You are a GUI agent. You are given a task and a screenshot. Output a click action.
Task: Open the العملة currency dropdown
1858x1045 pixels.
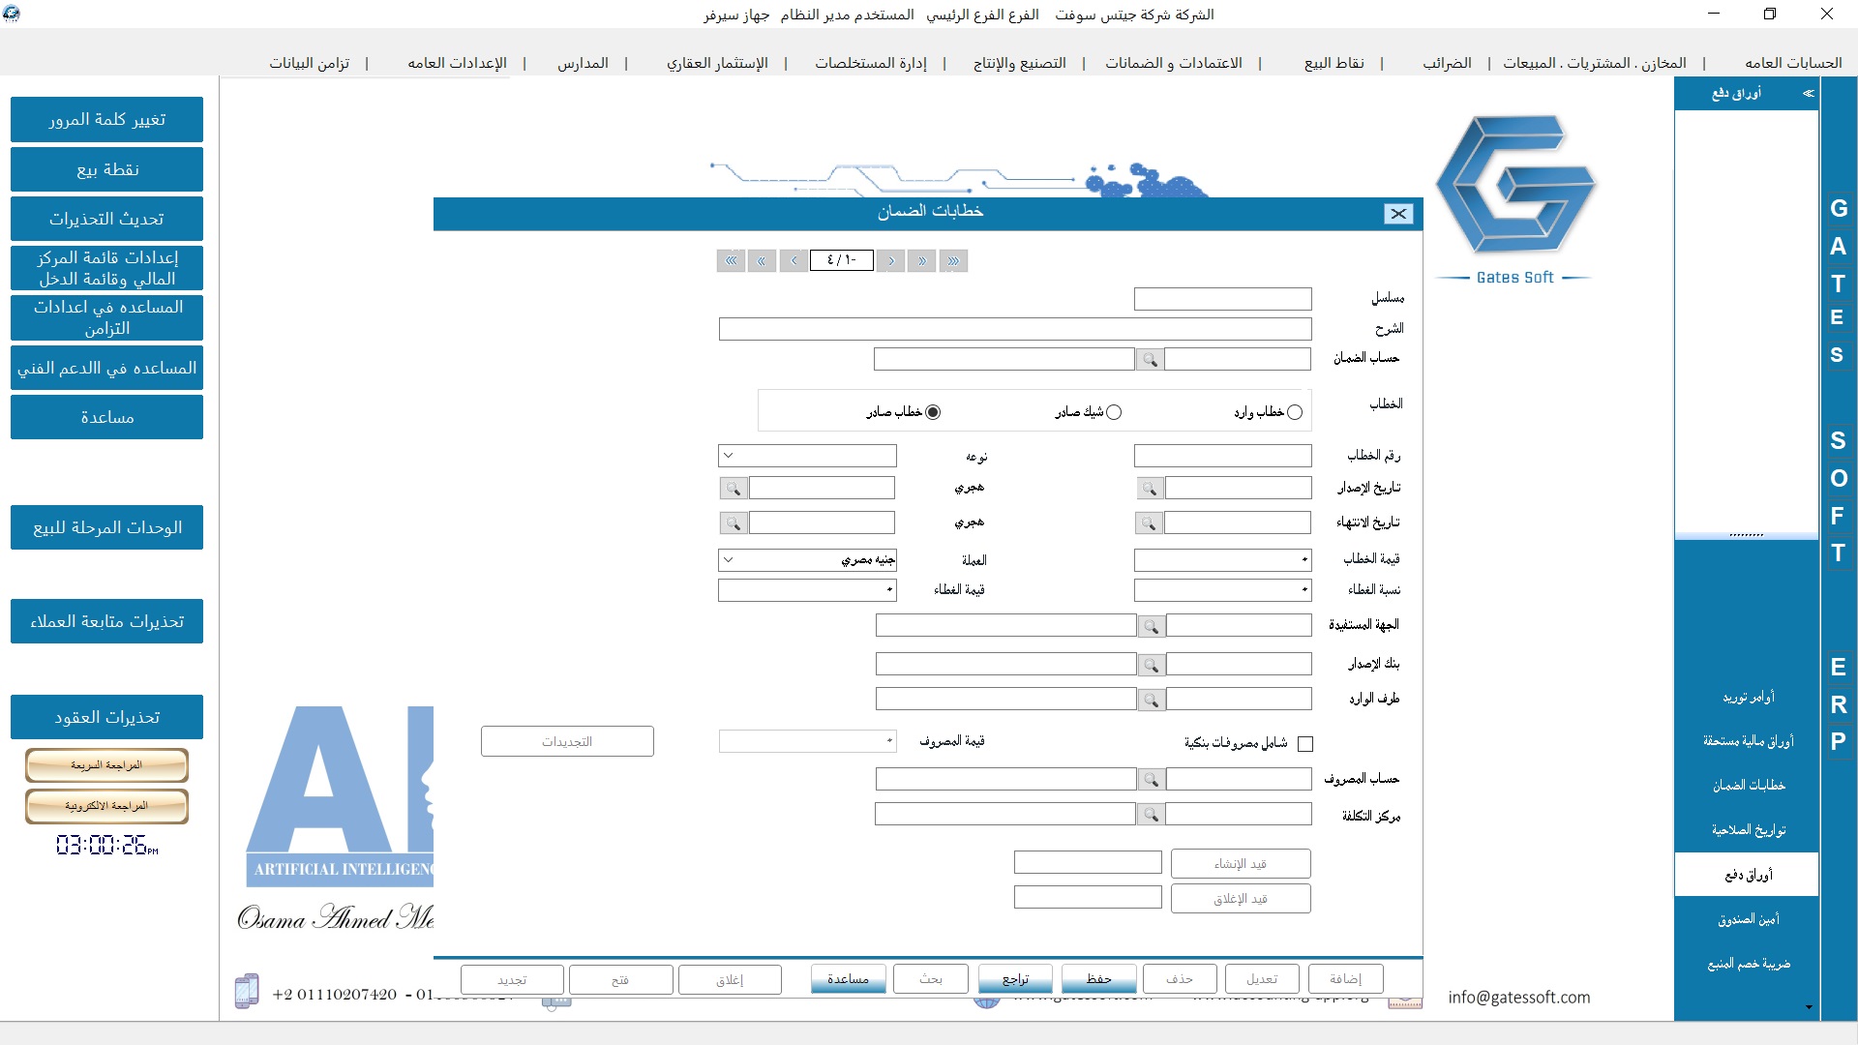(729, 560)
